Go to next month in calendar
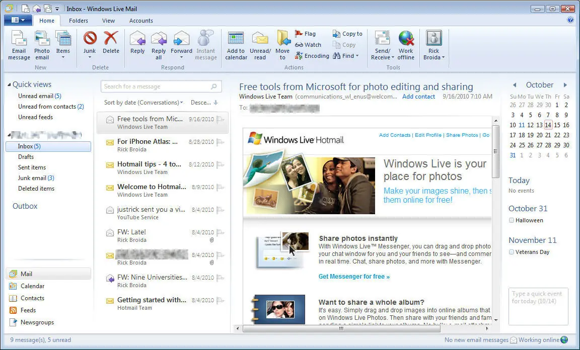 (x=565, y=85)
